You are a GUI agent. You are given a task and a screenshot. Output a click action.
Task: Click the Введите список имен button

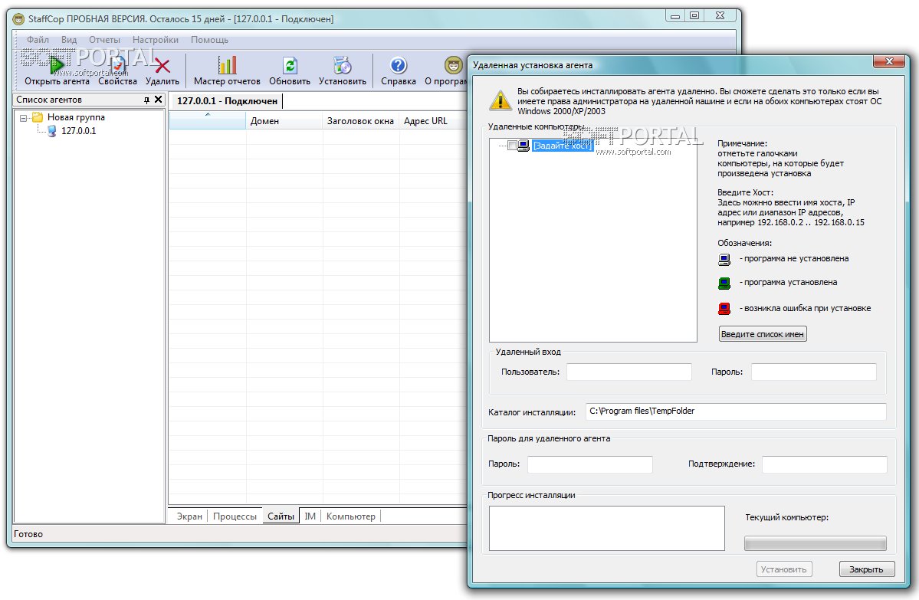pyautogui.click(x=763, y=334)
